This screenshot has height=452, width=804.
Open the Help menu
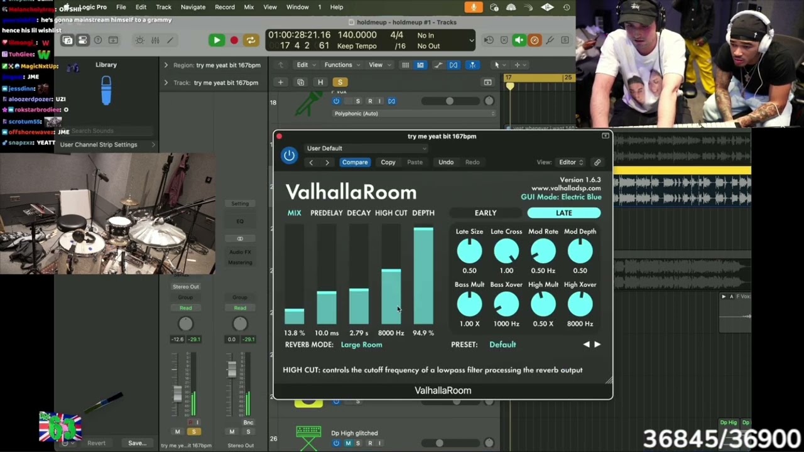coord(337,7)
